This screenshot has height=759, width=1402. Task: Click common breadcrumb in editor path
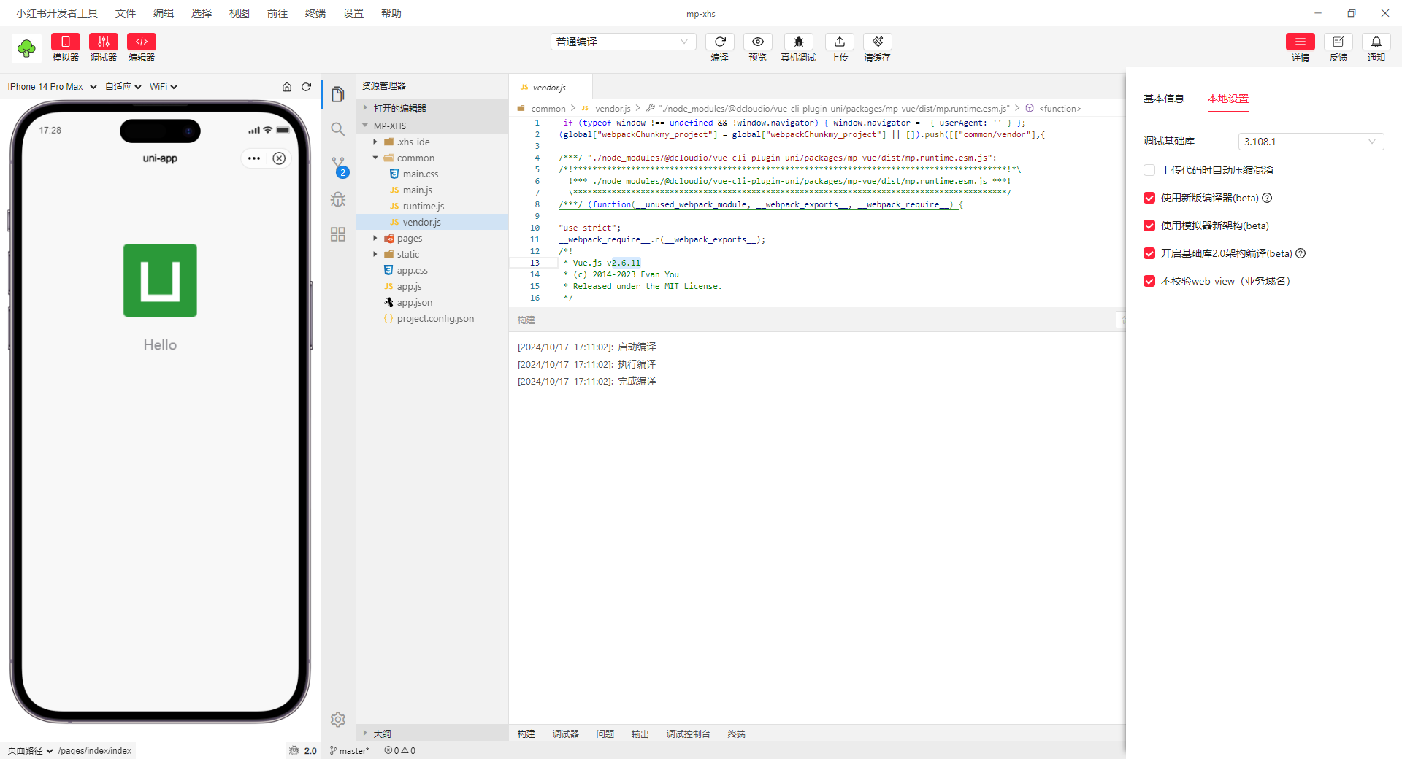548,108
